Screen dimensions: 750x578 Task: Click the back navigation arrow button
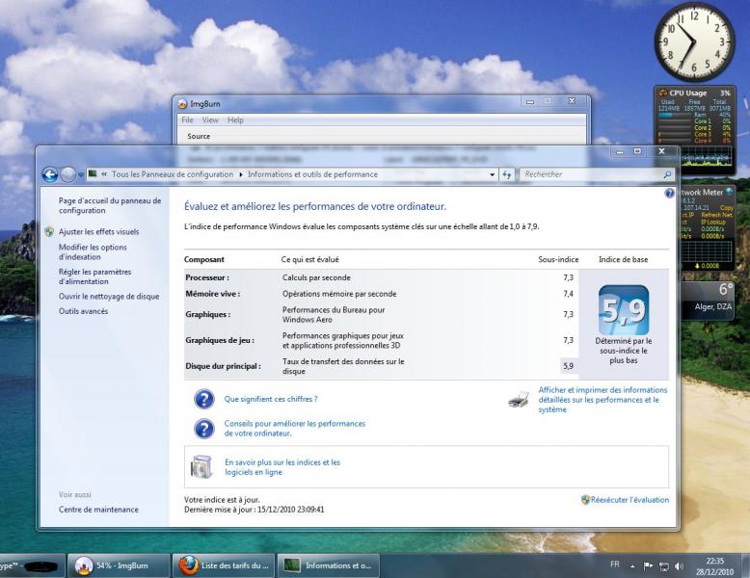[x=51, y=174]
